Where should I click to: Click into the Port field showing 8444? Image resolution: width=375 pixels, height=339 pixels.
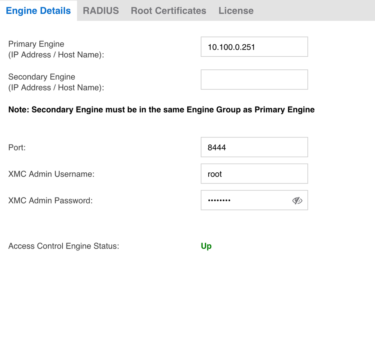(254, 147)
